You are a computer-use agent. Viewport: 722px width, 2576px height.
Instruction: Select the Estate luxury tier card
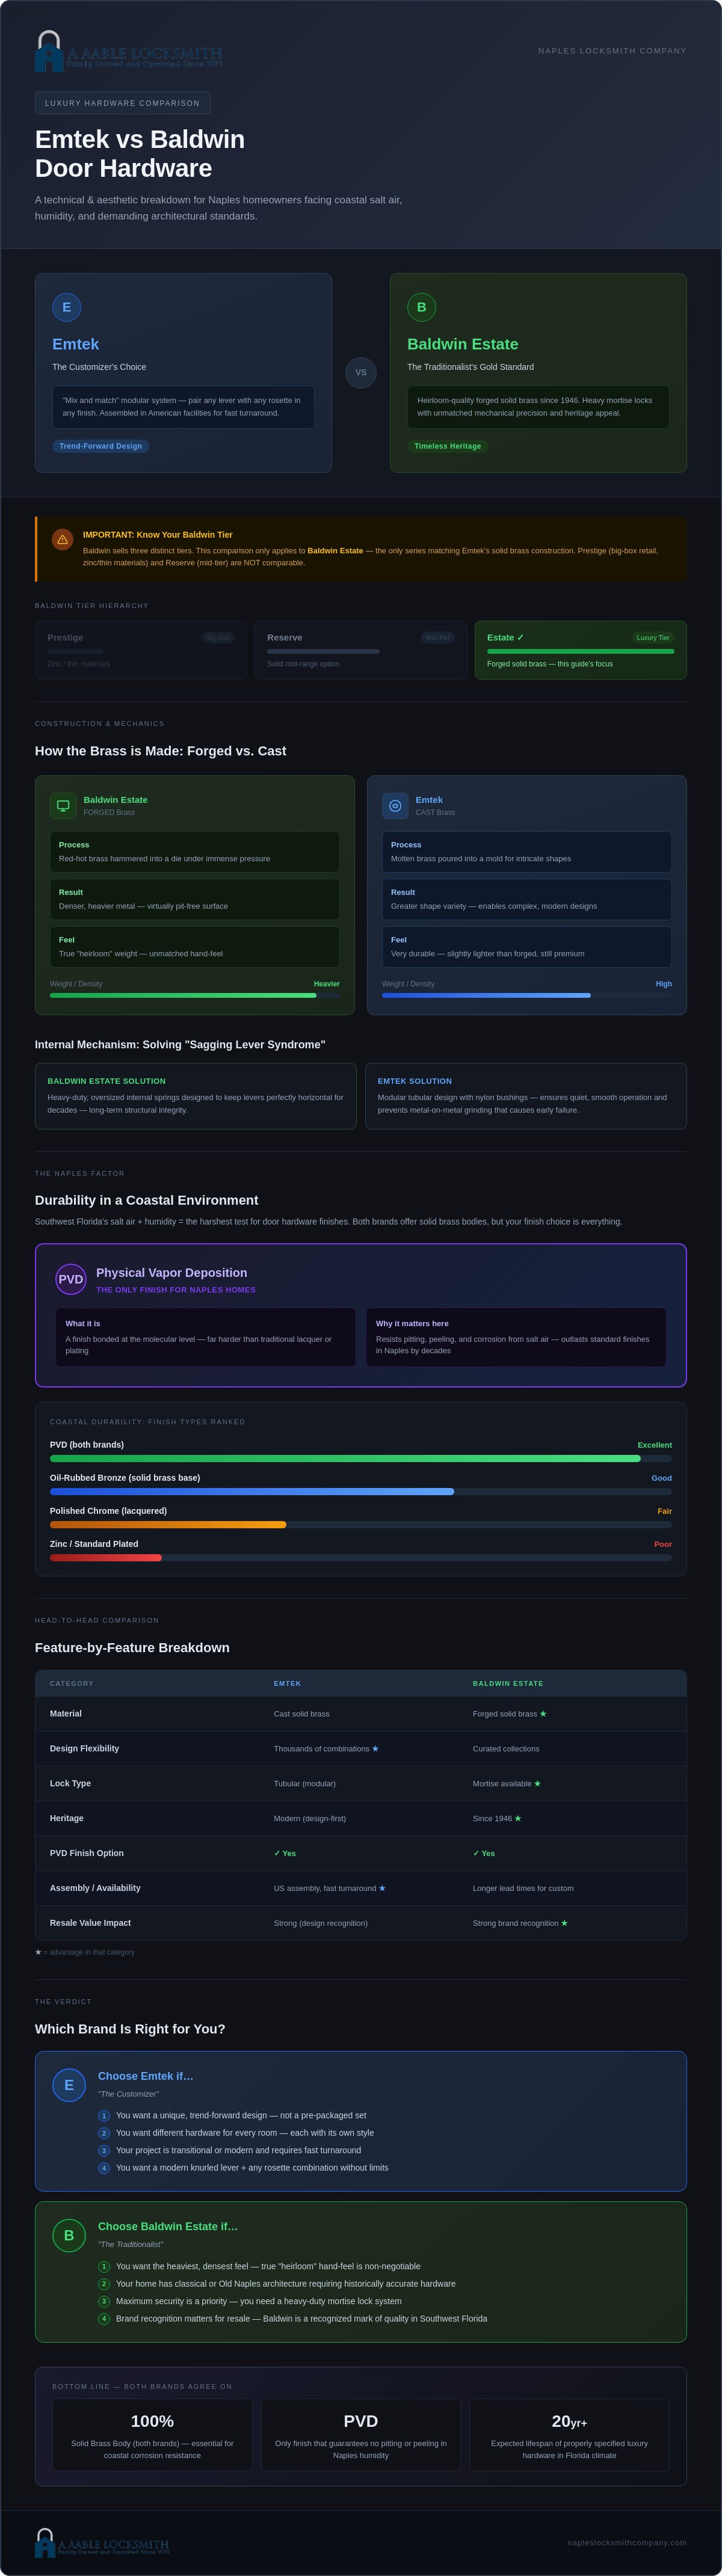pyautogui.click(x=580, y=650)
